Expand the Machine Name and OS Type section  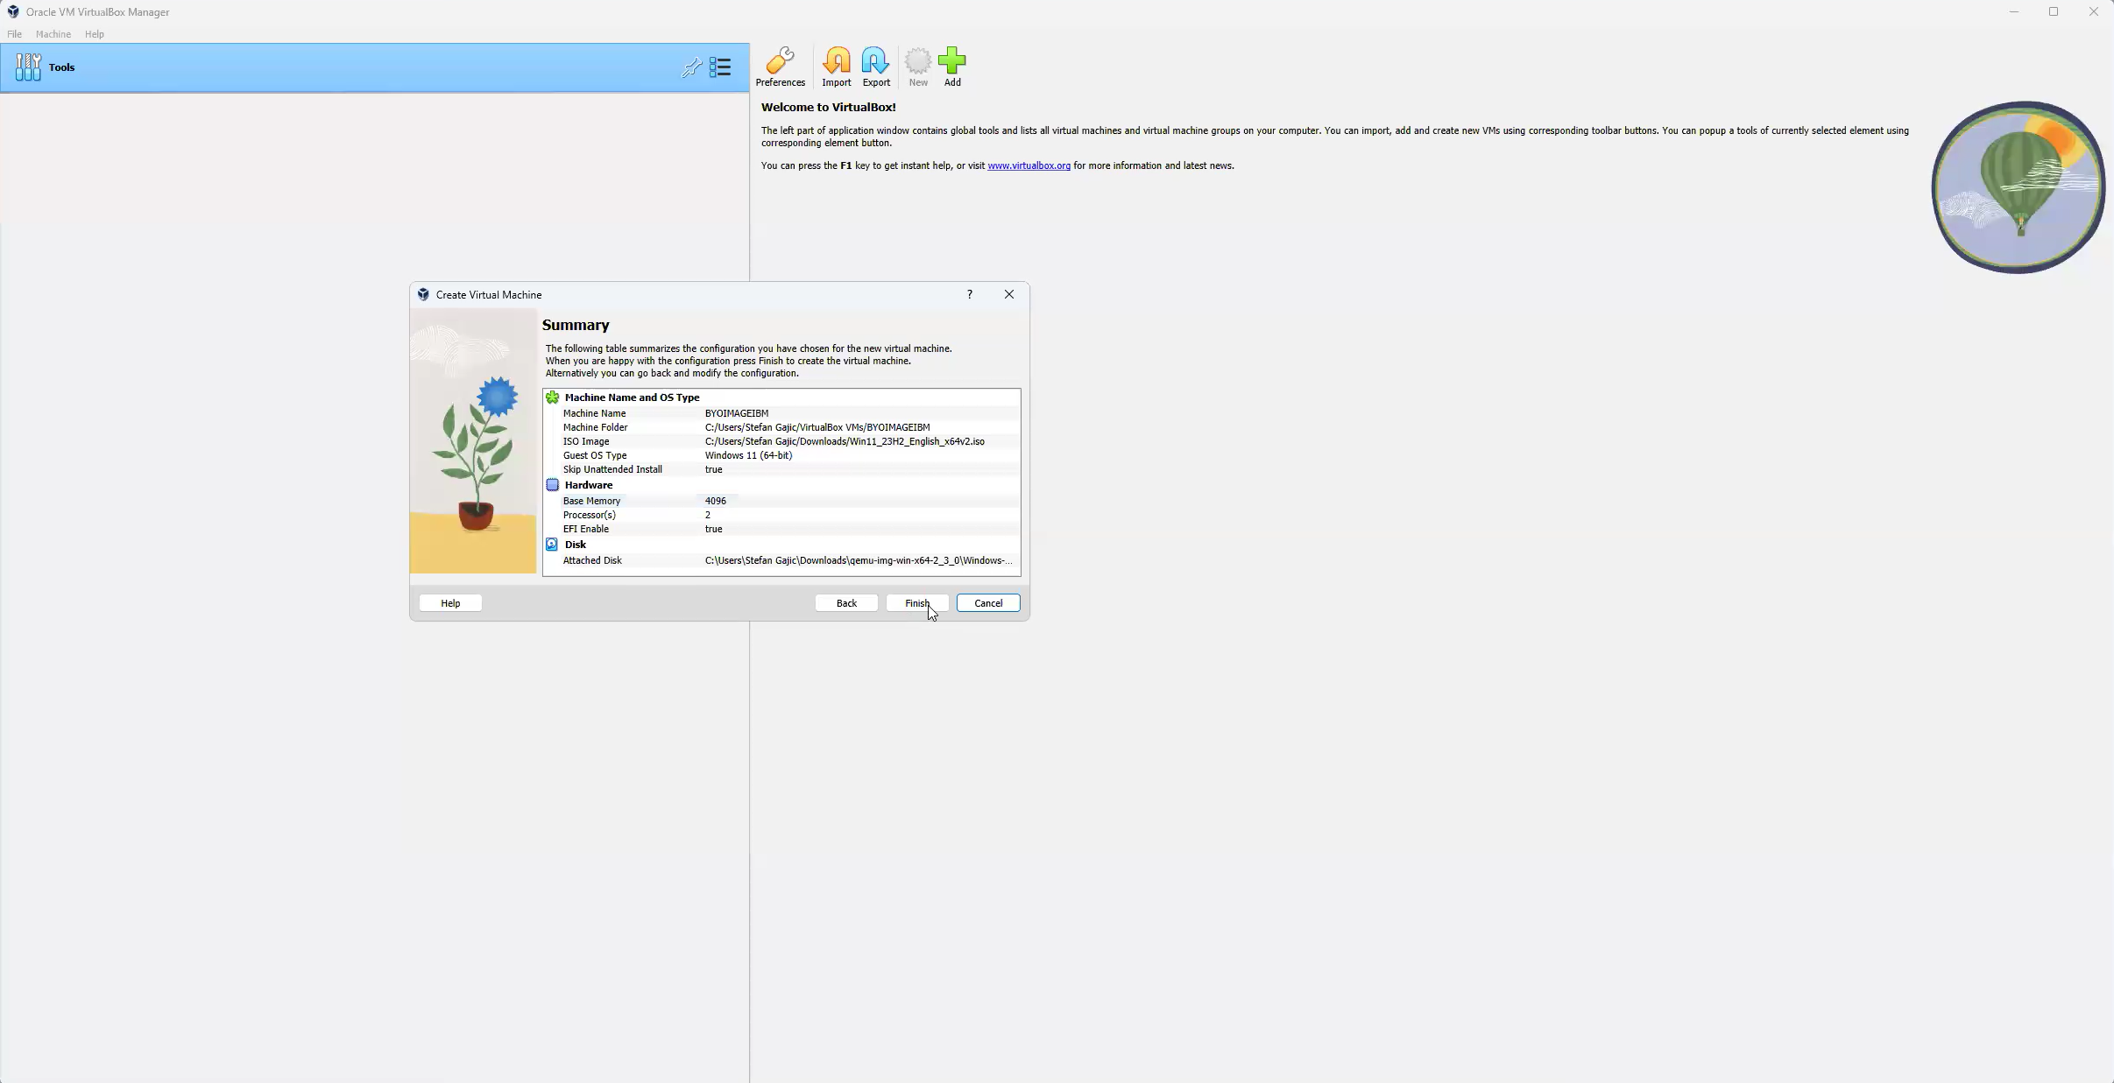point(632,397)
